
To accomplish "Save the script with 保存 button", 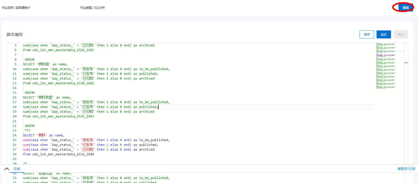I will tap(367, 34).
